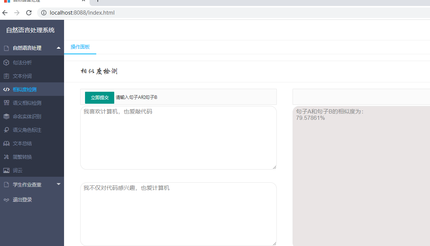The image size is (430, 246).
Task: Click the 命名实体识别 layers icon
Action: click(x=6, y=116)
